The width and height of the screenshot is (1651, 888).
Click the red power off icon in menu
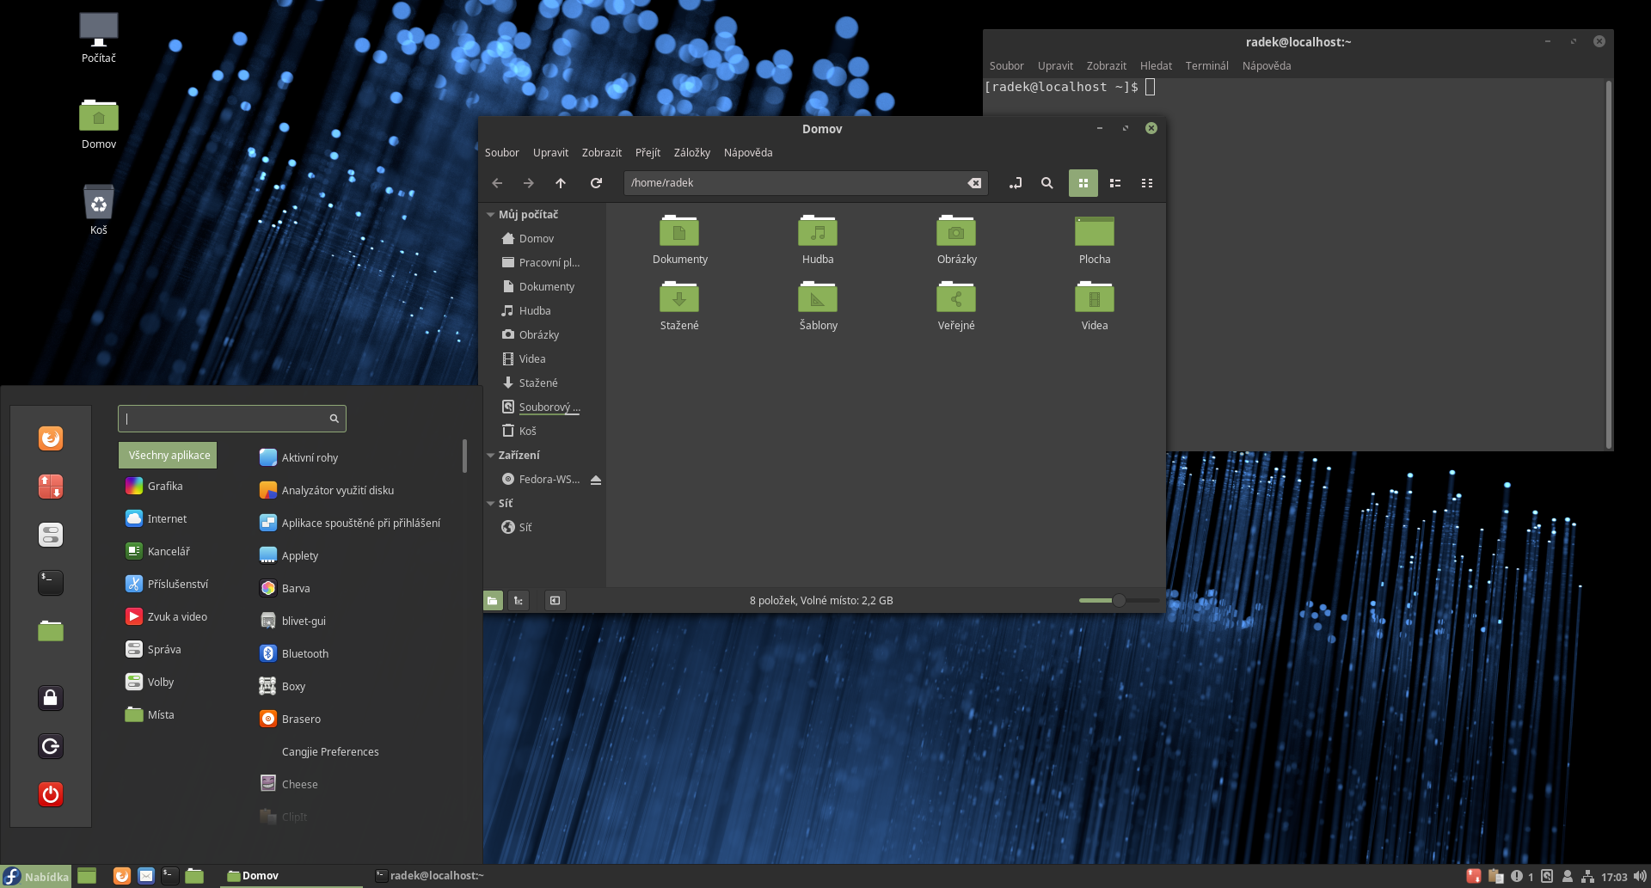pos(51,794)
